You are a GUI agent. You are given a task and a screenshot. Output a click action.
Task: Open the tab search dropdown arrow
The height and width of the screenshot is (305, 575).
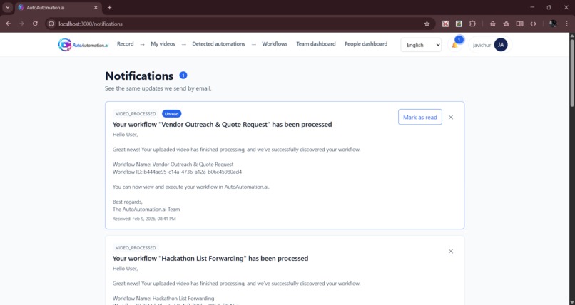(8, 7)
